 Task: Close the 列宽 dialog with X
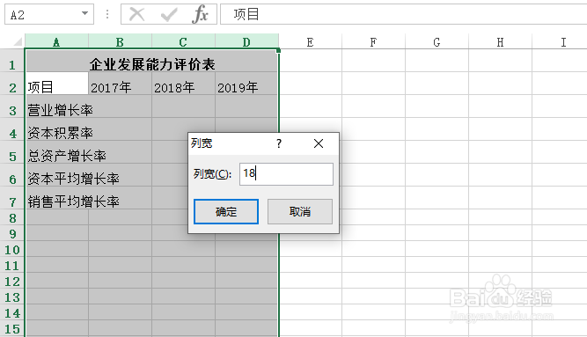pos(319,143)
